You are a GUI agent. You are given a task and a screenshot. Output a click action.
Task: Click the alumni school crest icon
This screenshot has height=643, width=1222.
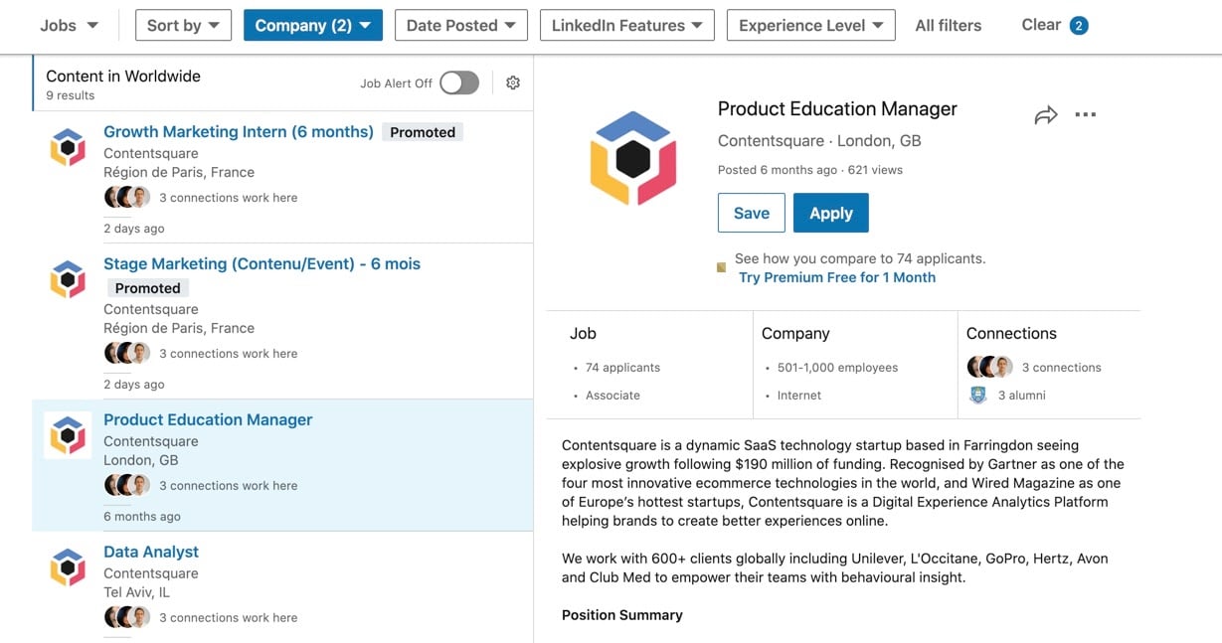coord(977,396)
